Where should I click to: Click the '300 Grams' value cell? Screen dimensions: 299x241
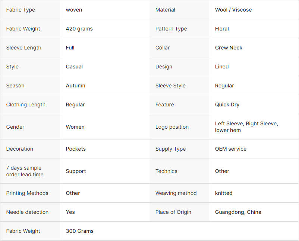click(80, 231)
